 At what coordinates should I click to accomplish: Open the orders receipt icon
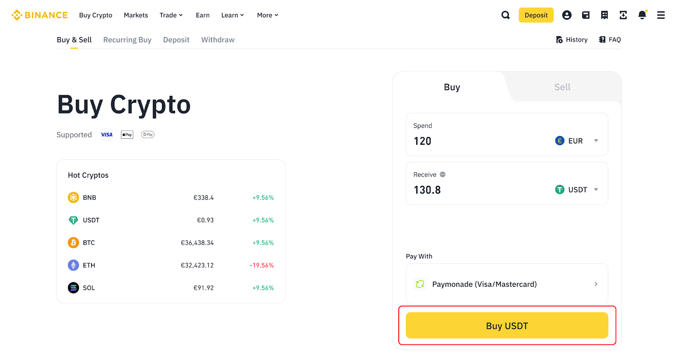coord(604,15)
